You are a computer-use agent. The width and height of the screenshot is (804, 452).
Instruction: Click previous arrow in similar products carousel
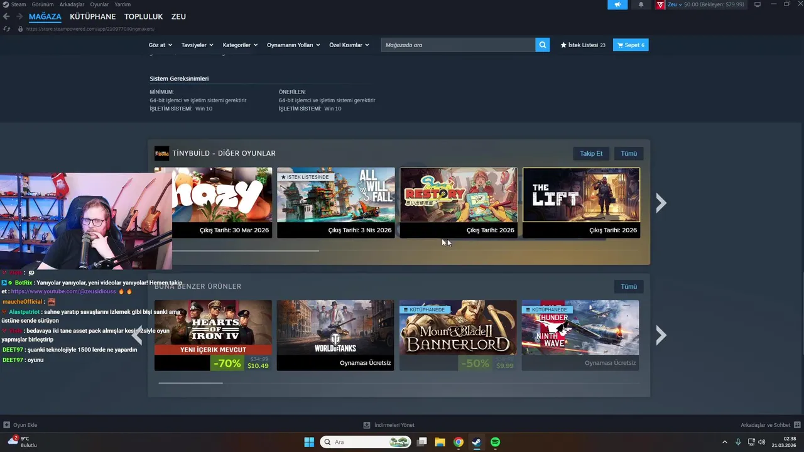137,336
